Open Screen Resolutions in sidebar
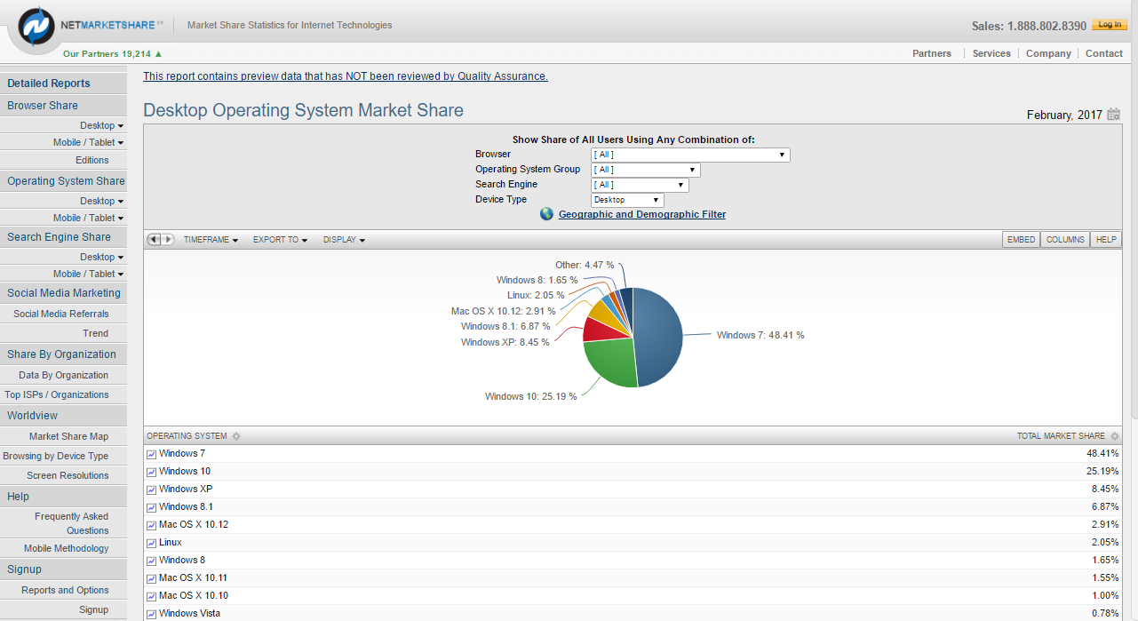The image size is (1138, 621). 68,475
